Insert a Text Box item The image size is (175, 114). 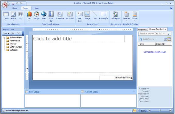(80, 17)
